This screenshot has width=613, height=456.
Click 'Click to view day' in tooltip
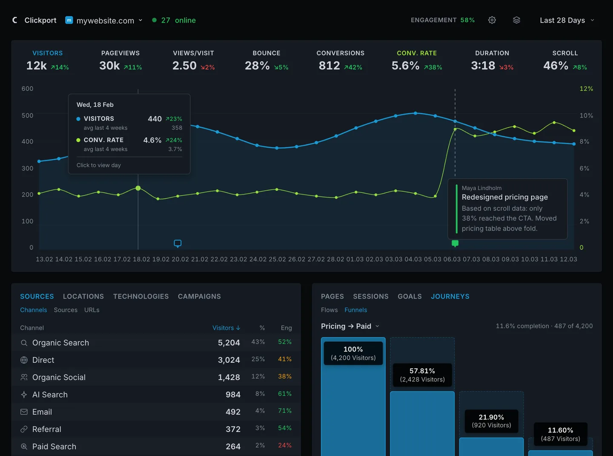pyautogui.click(x=99, y=165)
